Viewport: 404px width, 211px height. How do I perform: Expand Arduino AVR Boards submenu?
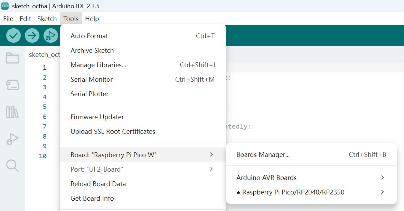point(311,178)
